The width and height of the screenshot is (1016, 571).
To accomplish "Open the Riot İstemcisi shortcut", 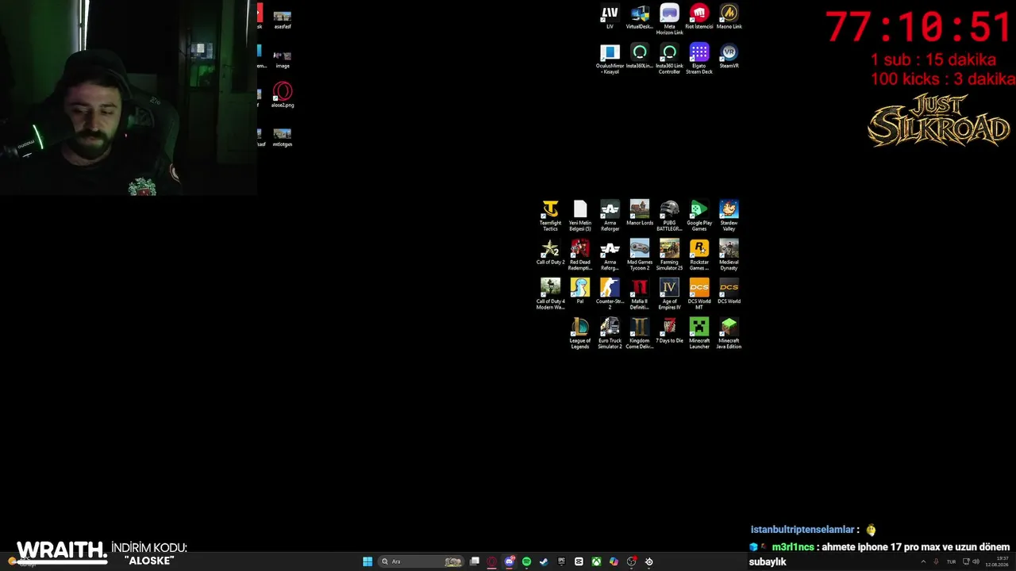I will click(x=699, y=17).
